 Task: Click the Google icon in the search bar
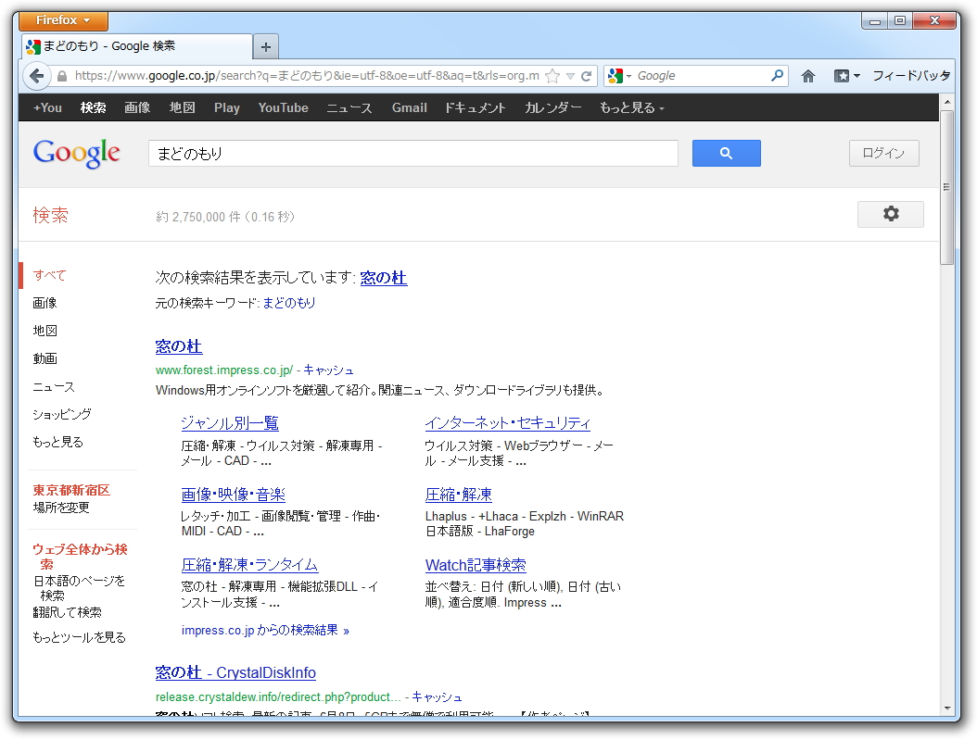(615, 75)
